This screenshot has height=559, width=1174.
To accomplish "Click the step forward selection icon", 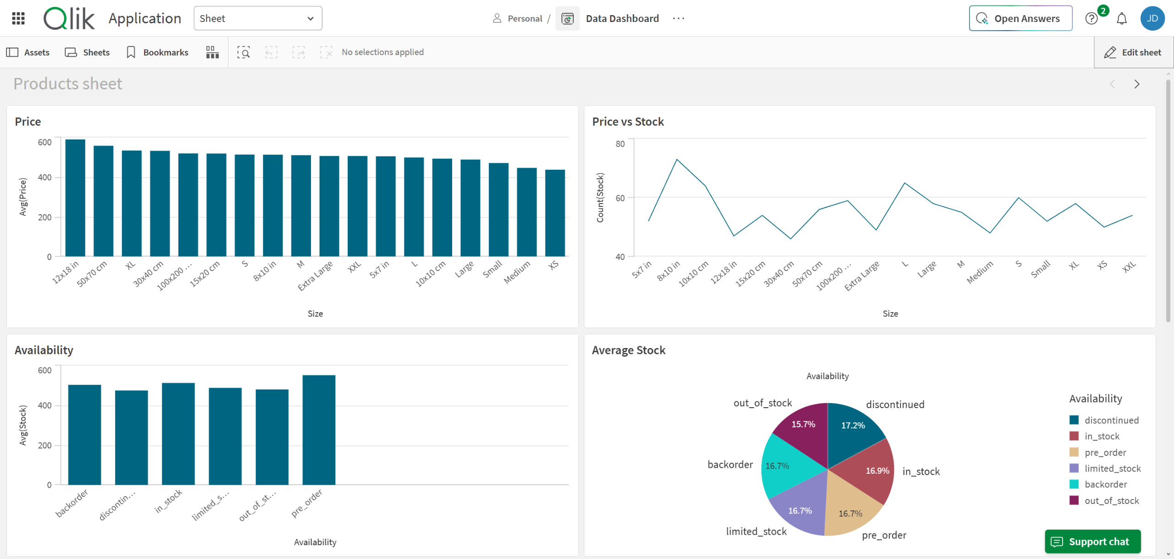I will [x=299, y=52].
